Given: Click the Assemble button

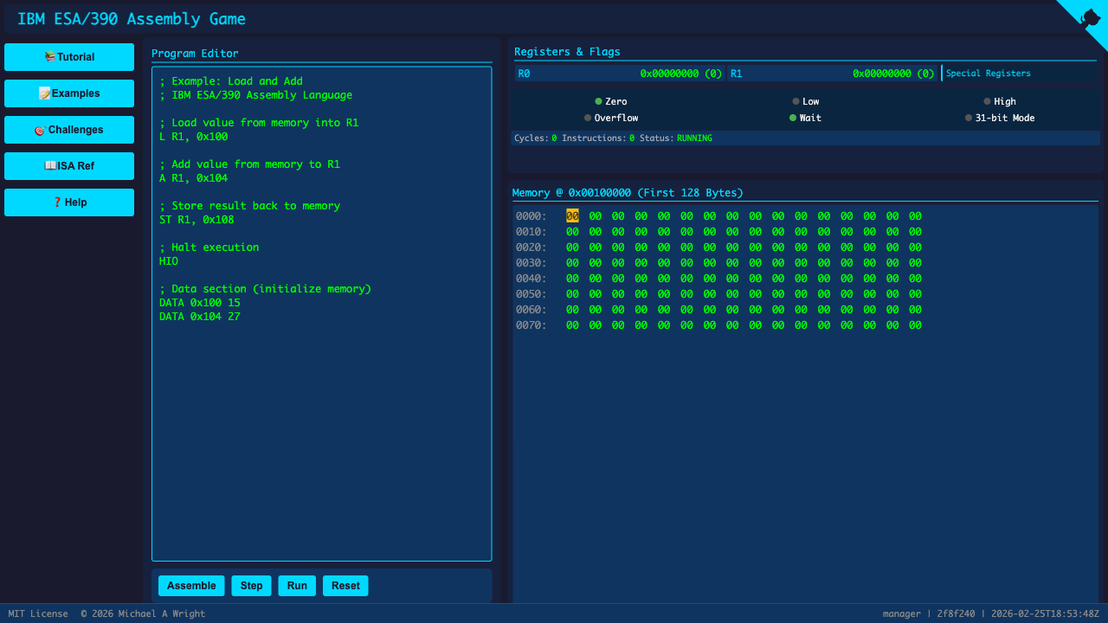Looking at the screenshot, I should [x=191, y=586].
